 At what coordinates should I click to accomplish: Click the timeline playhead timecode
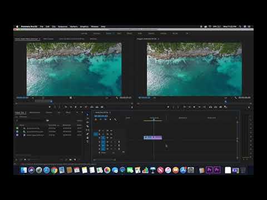coord(101,116)
